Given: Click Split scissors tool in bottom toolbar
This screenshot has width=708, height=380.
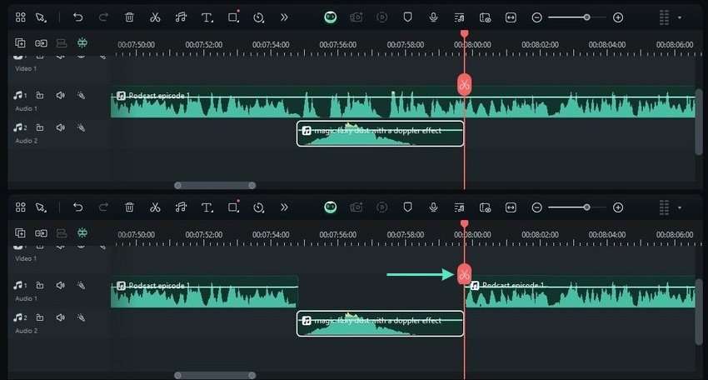Looking at the screenshot, I should pyautogui.click(x=155, y=207).
